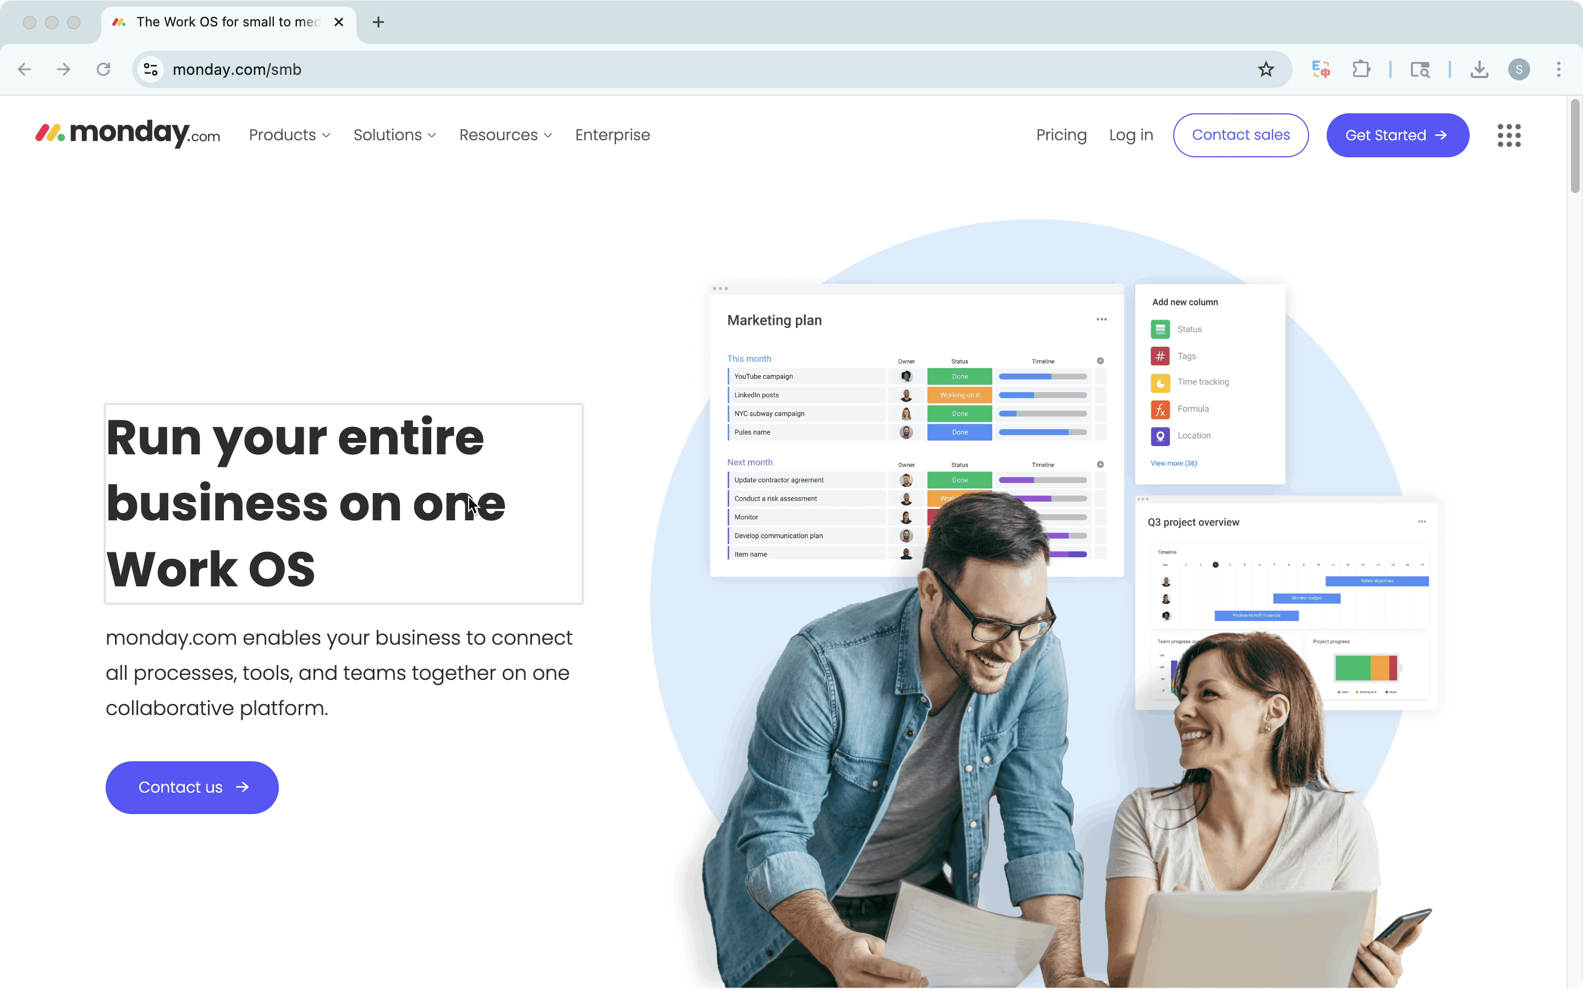Viewport: 1583px width, 989px height.
Task: Click the Status column icon
Action: click(1160, 329)
